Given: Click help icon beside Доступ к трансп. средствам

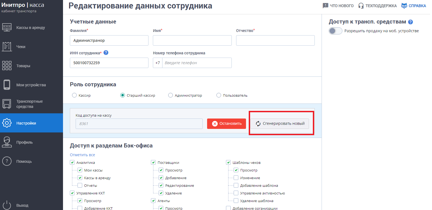Looking at the screenshot, I should (x=410, y=22).
